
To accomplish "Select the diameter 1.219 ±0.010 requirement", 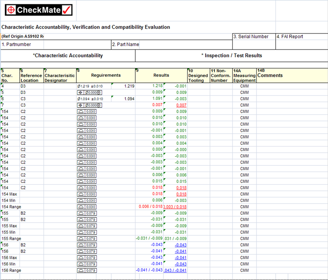I will tap(90, 86).
